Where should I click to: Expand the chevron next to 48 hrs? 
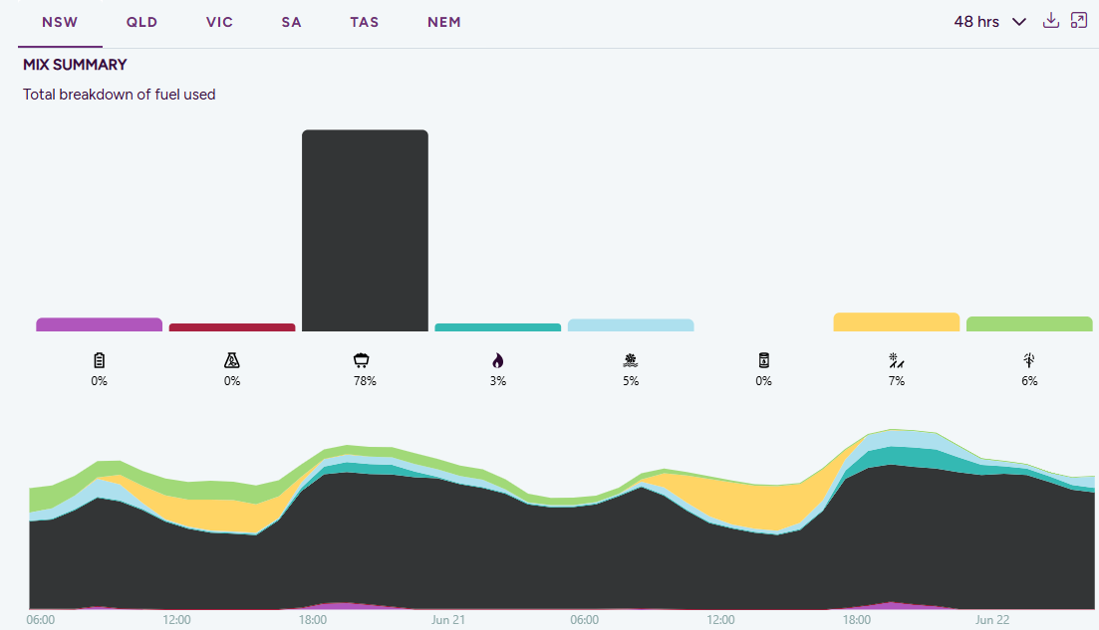(1019, 23)
